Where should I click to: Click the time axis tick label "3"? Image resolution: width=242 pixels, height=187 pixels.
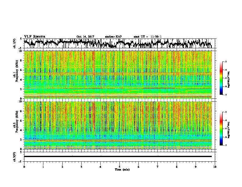tap(81, 167)
